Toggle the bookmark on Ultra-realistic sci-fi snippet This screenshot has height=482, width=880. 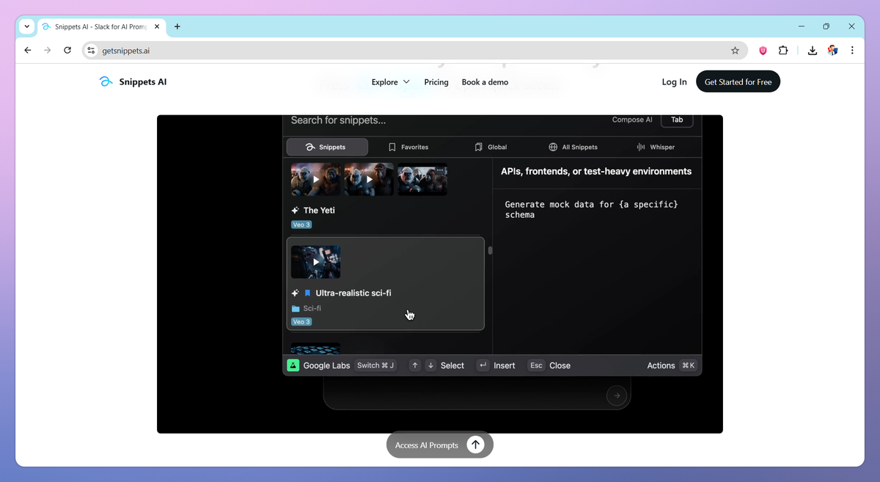(x=307, y=293)
